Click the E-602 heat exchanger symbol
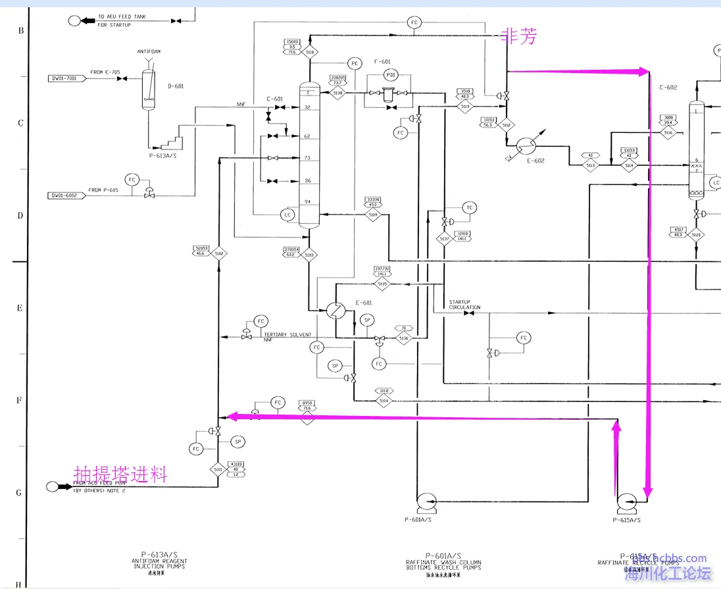This screenshot has height=589, width=721. coord(525,145)
